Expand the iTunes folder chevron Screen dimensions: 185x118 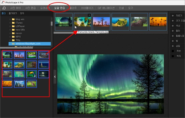point(10,23)
